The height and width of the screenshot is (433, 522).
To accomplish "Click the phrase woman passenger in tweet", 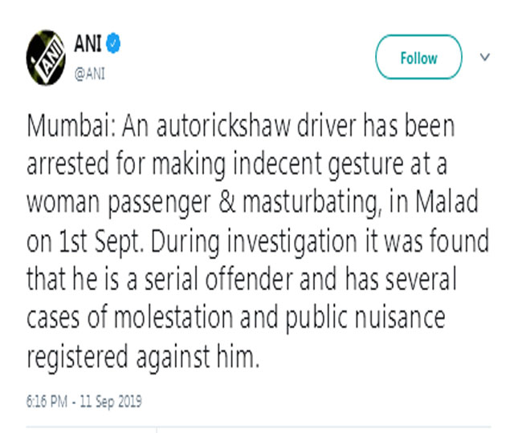I will pos(119,203).
